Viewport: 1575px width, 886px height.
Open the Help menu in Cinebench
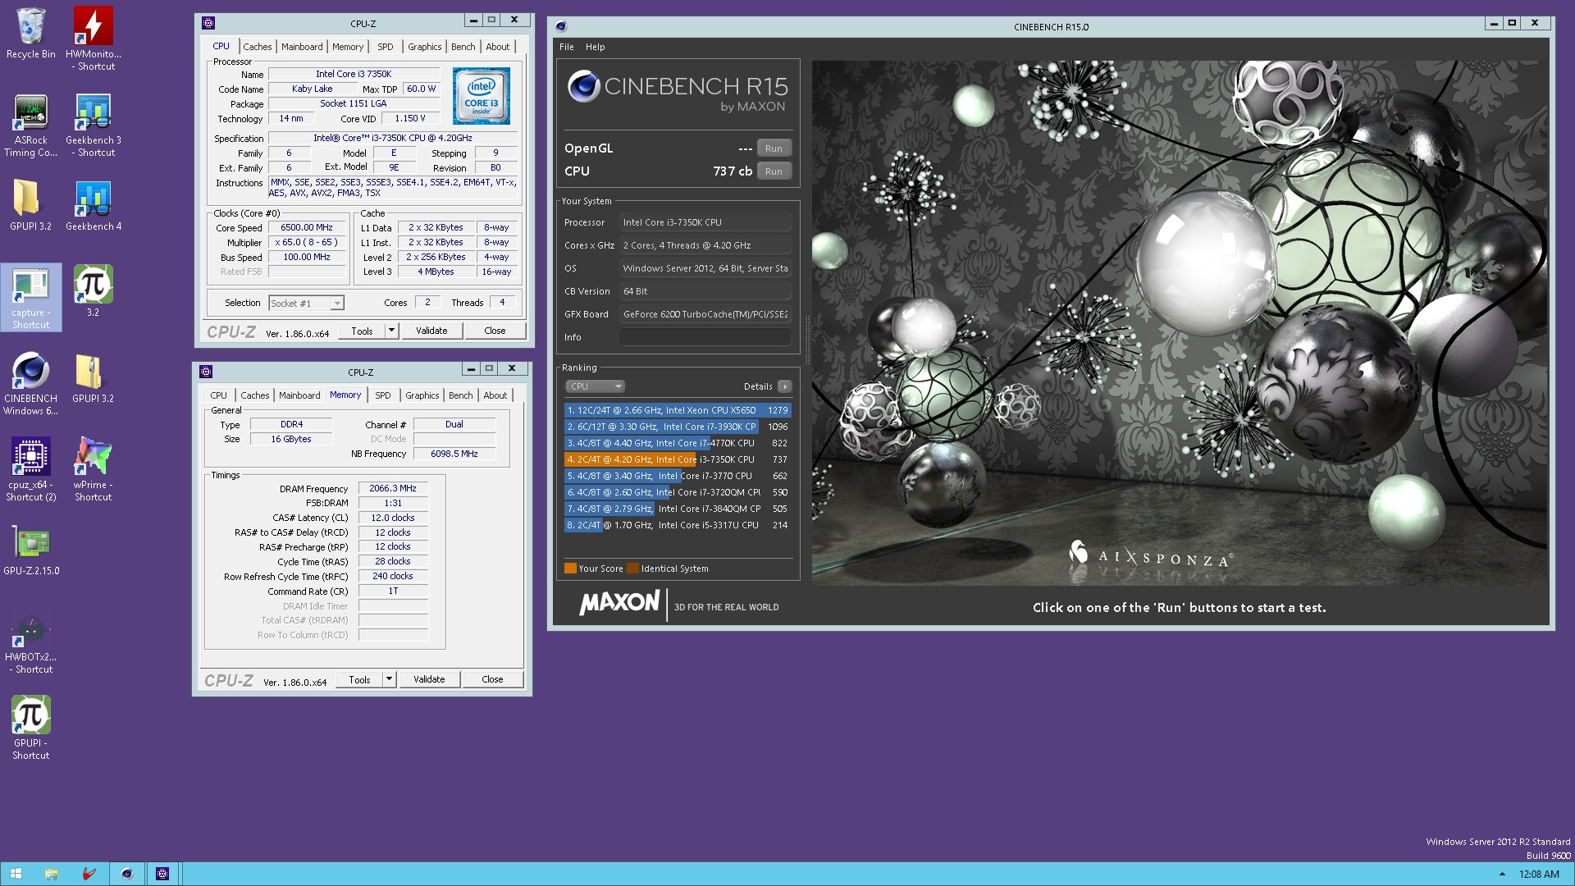click(x=596, y=47)
